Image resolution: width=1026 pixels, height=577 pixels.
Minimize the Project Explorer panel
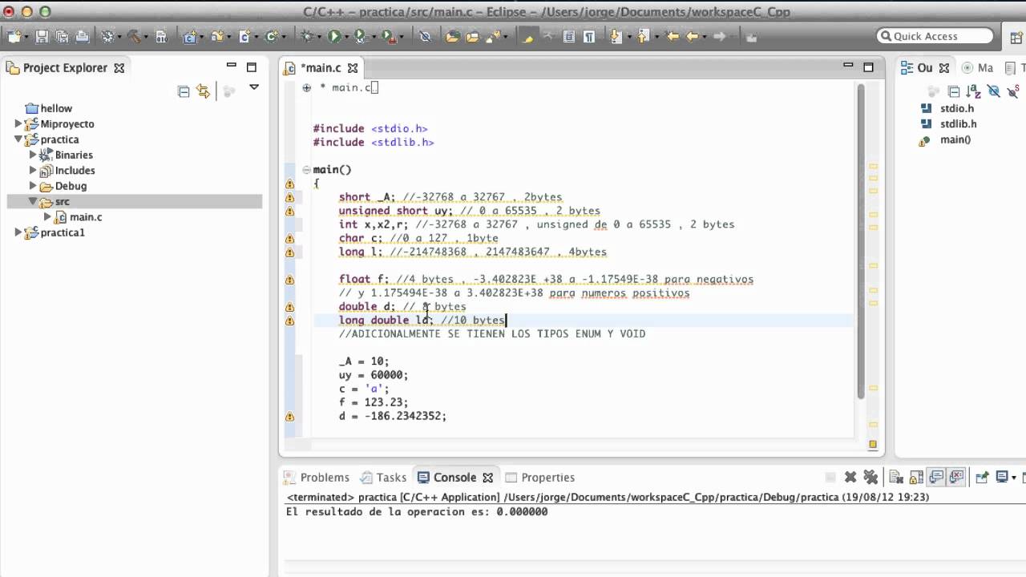(x=232, y=66)
